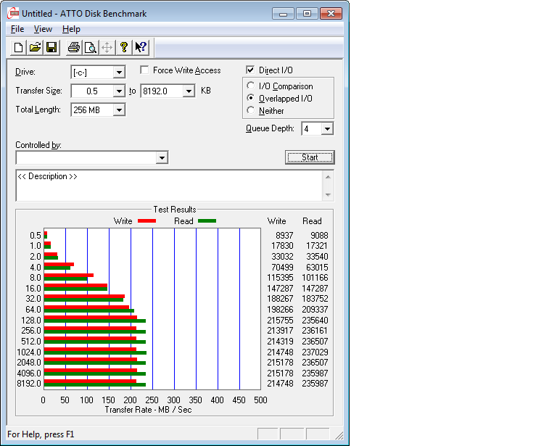Print the benchmark results
This screenshot has height=446, width=557.
[x=74, y=47]
